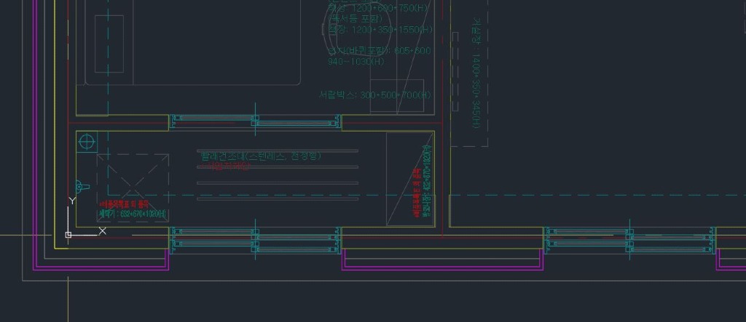Click the UCS origin square marker
The height and width of the screenshot is (322, 746).
point(68,235)
